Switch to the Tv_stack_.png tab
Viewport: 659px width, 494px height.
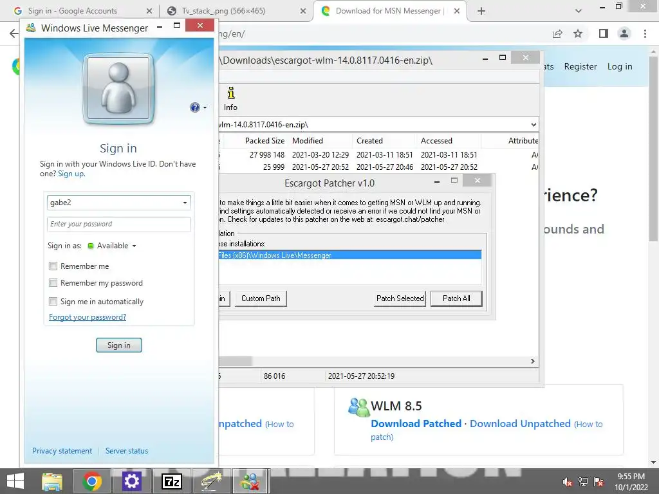[236, 11]
